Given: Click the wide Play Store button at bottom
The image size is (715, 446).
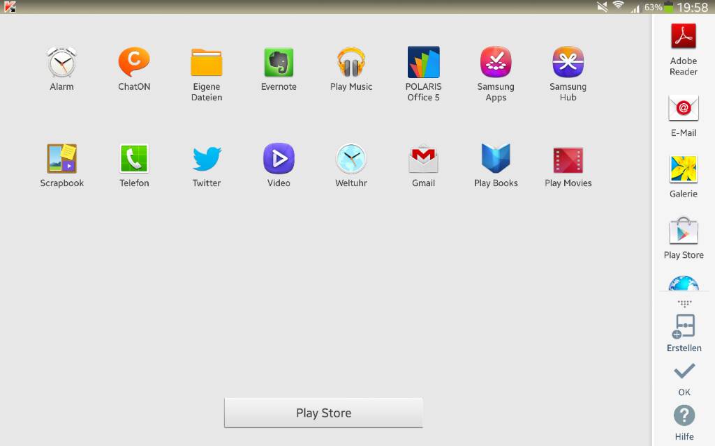Looking at the screenshot, I should (323, 413).
